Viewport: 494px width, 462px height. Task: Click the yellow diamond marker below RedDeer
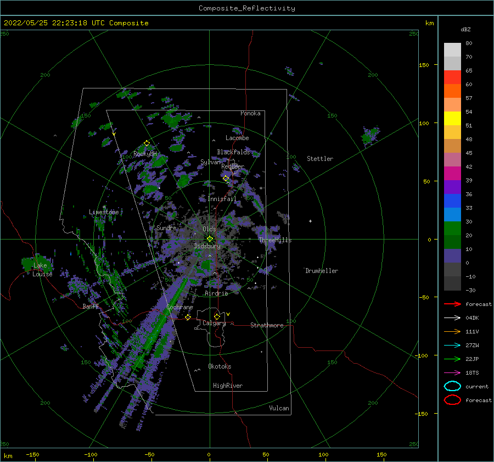(226, 179)
